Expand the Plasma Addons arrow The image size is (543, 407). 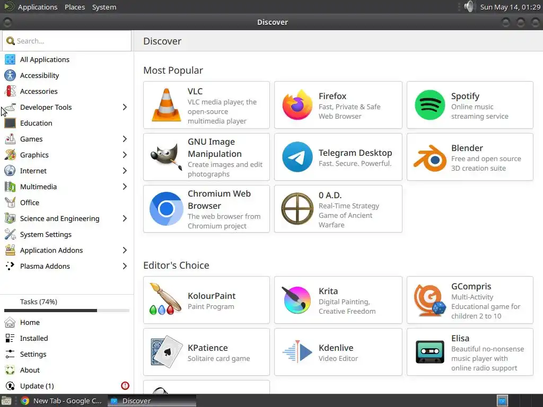(125, 266)
